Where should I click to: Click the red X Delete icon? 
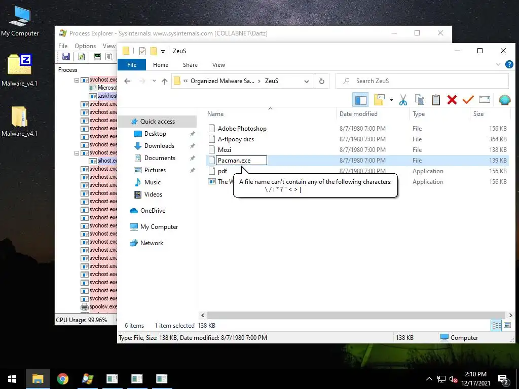[x=452, y=100]
